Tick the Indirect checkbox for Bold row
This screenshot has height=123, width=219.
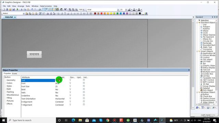84,89
